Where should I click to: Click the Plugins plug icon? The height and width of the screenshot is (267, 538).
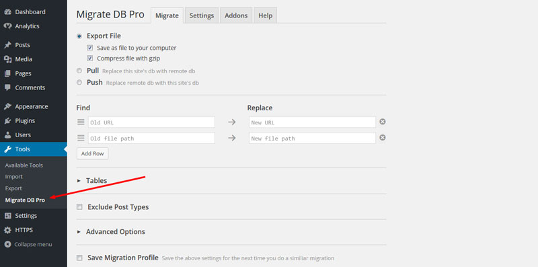[7, 121]
